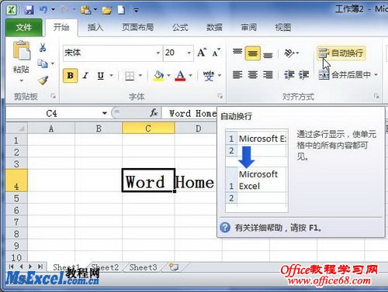The image size is (388, 292).
Task: Click the decrease indent icon
Action: [x=289, y=75]
